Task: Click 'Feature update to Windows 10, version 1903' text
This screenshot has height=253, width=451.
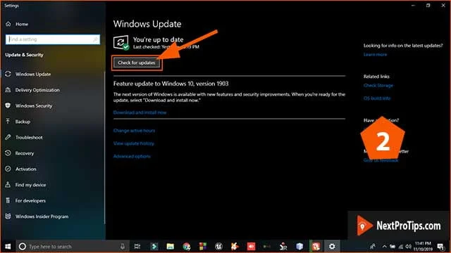Action: point(171,84)
